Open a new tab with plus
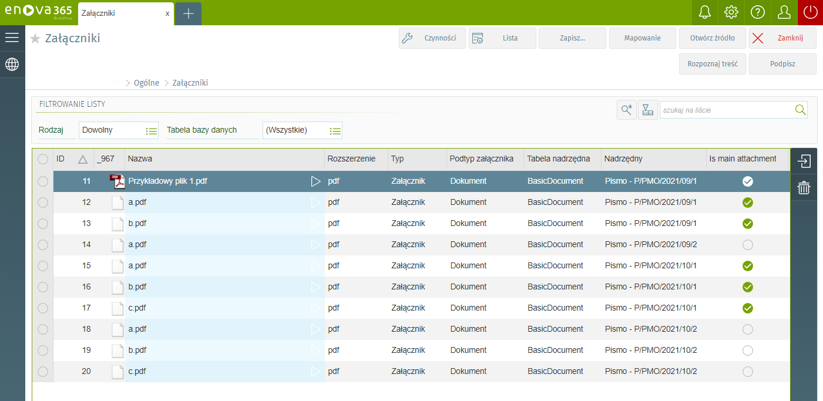Image resolution: width=823 pixels, height=401 pixels. click(188, 14)
